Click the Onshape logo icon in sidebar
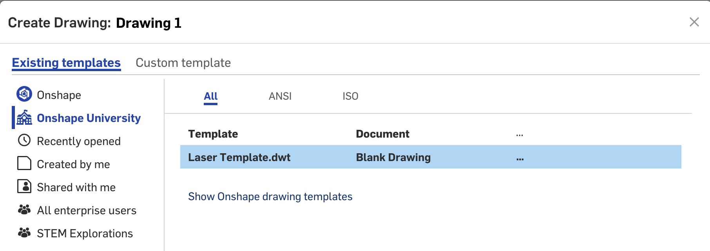Viewport: 710px width, 251px height. [x=24, y=94]
